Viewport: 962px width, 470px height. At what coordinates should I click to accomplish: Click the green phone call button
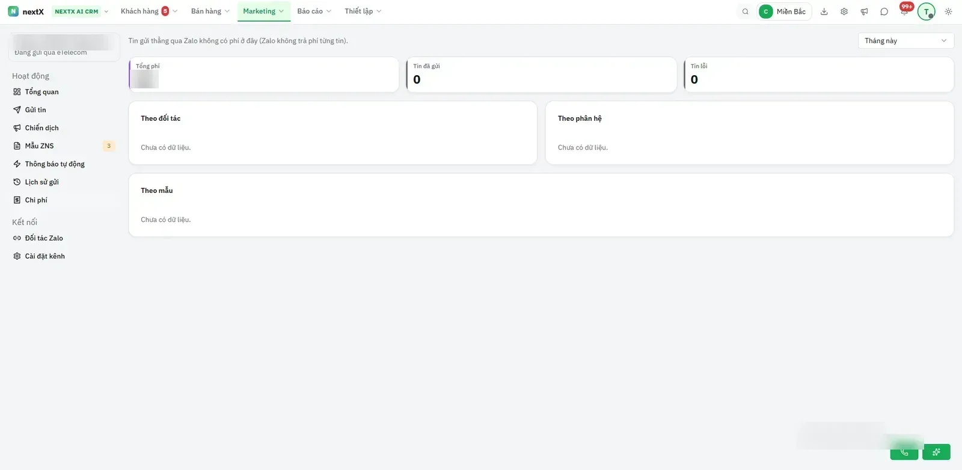click(x=904, y=452)
